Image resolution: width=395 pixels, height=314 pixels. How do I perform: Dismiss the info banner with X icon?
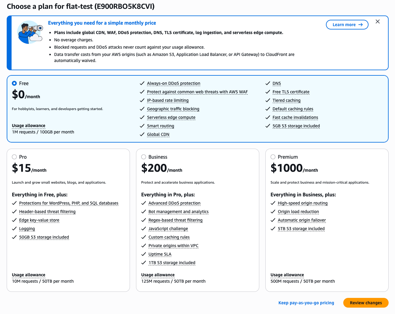point(378,22)
